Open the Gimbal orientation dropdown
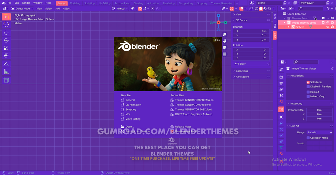Viewport: 336px width, 175px height. pyautogui.click(x=120, y=9)
